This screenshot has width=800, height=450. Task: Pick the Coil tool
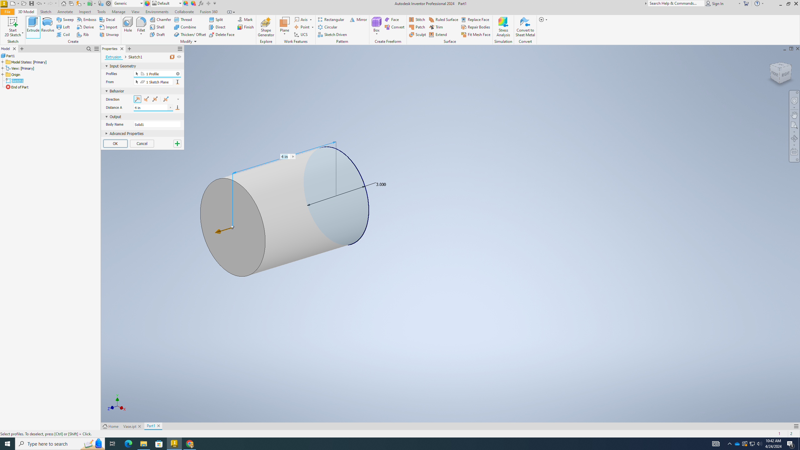point(63,34)
